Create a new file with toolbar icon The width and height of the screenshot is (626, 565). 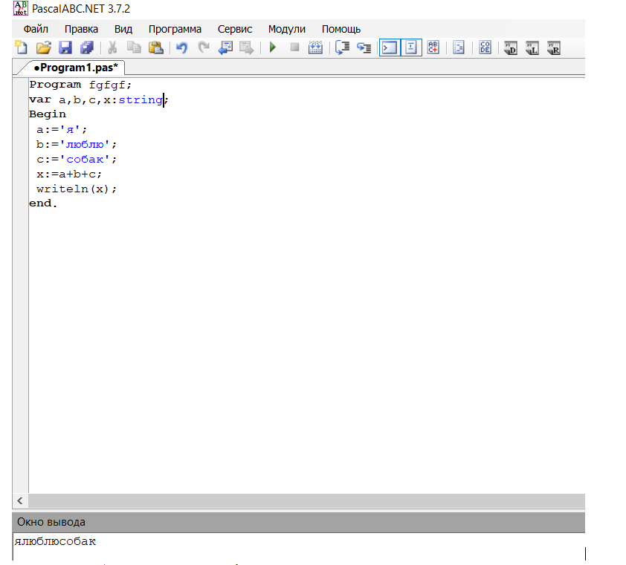click(x=21, y=48)
